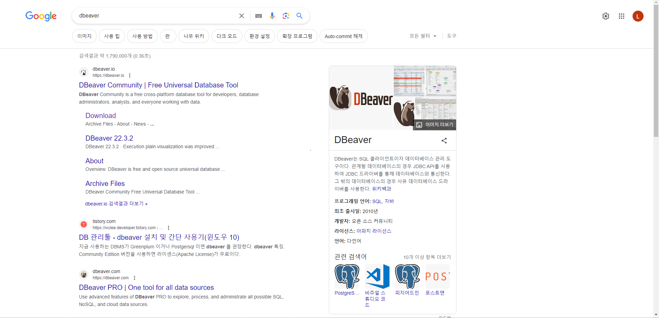Open more options for dbeaver.com result
Viewport: 659px width, 318px height.
pyautogui.click(x=135, y=278)
